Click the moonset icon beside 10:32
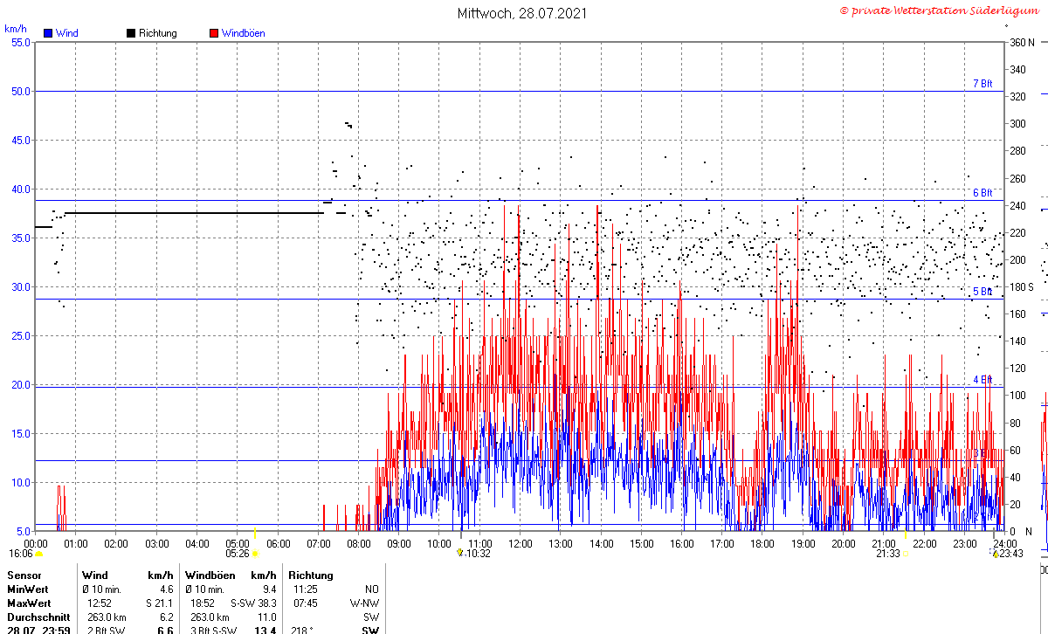1048x634 pixels. 459,553
